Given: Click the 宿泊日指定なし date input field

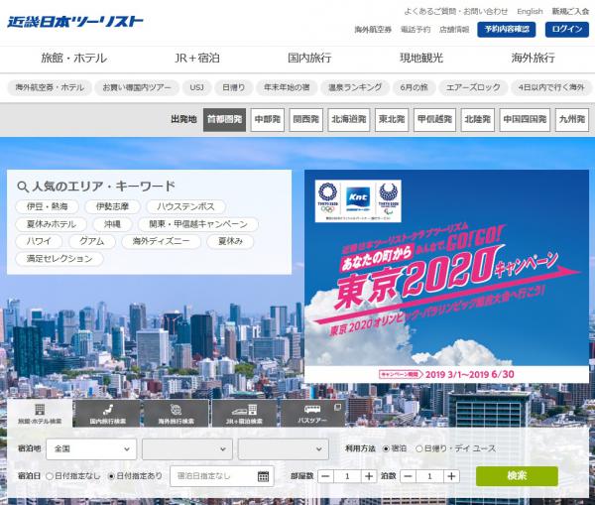Looking at the screenshot, I should click(222, 476).
